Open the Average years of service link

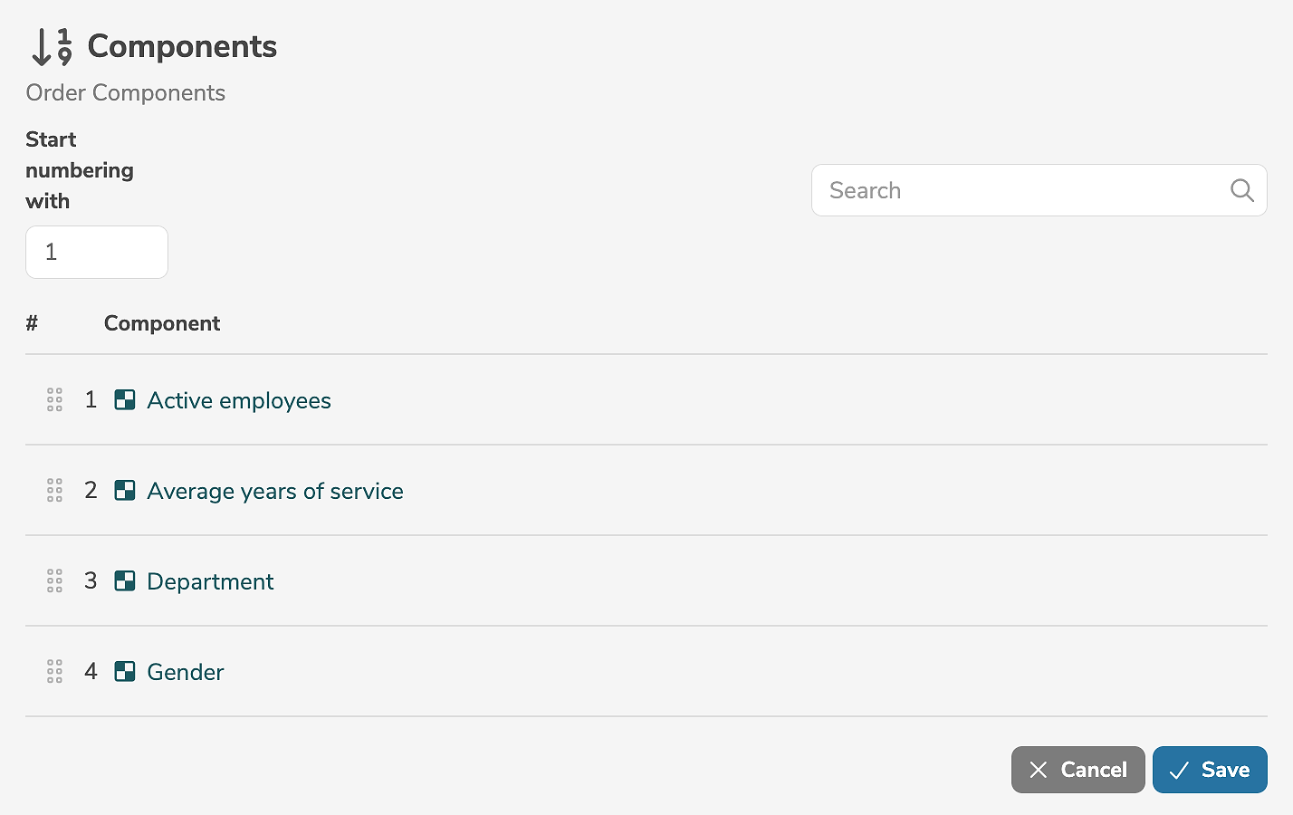tap(275, 491)
